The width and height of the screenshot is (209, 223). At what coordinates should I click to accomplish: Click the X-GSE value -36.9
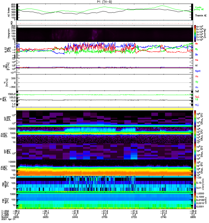point(193,211)
